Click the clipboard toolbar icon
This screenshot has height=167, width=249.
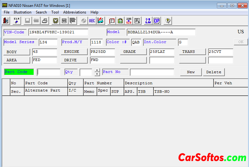120,21
